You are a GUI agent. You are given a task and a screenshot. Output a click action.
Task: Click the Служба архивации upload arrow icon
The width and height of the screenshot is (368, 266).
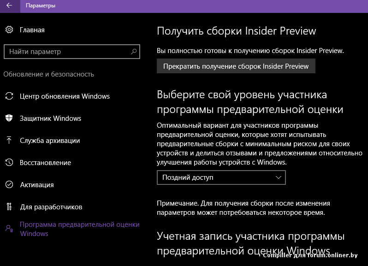click(9, 140)
